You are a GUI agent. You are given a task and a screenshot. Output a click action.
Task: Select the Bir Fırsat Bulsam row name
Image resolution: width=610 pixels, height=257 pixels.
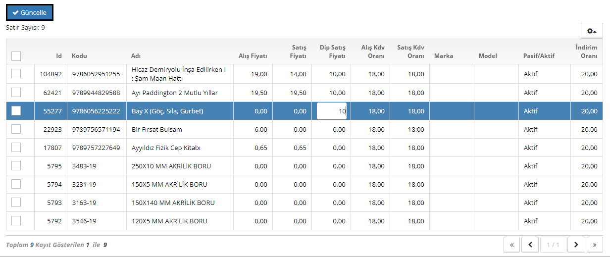(157, 129)
